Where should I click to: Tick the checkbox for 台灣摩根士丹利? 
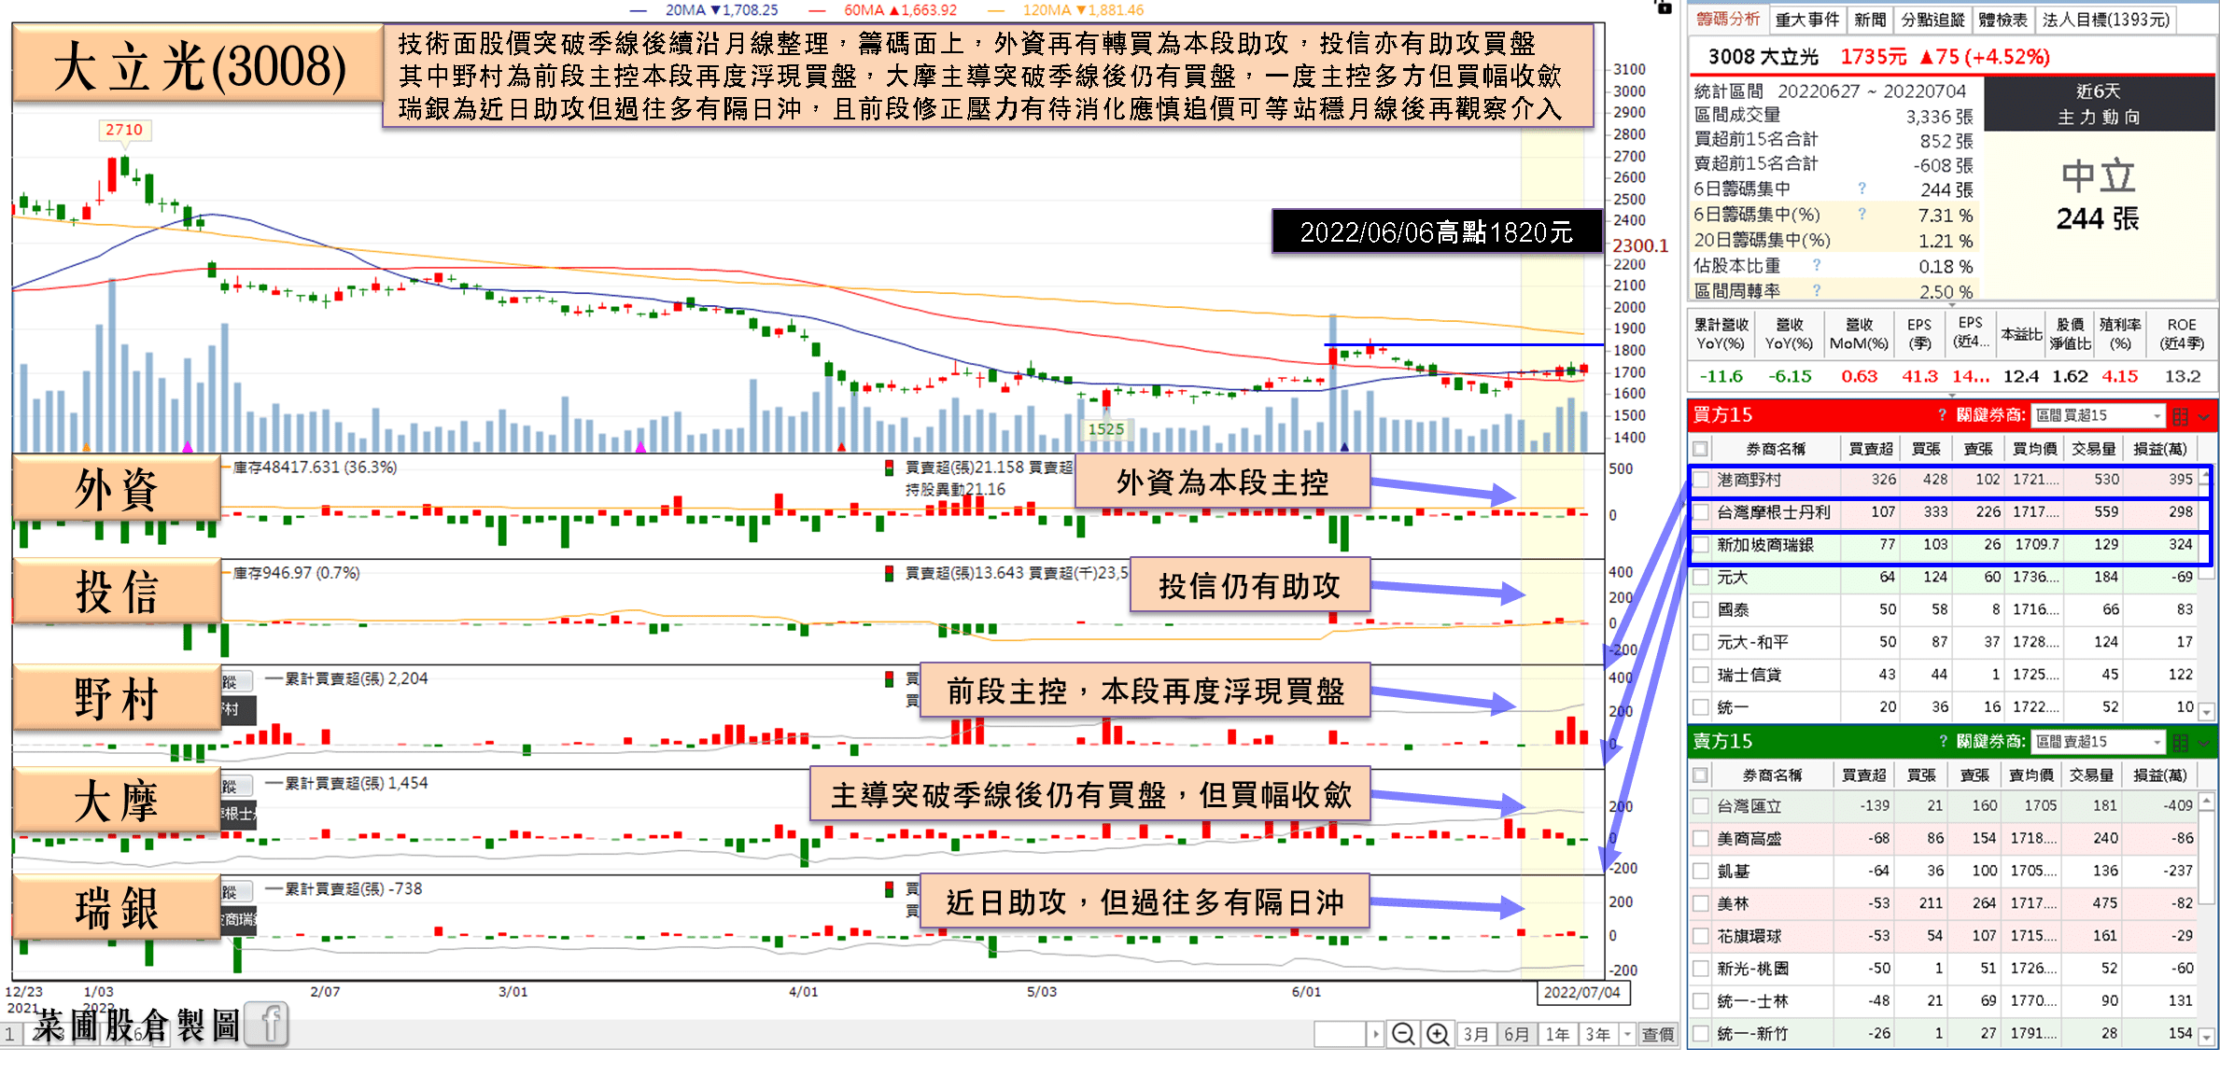(x=1701, y=512)
